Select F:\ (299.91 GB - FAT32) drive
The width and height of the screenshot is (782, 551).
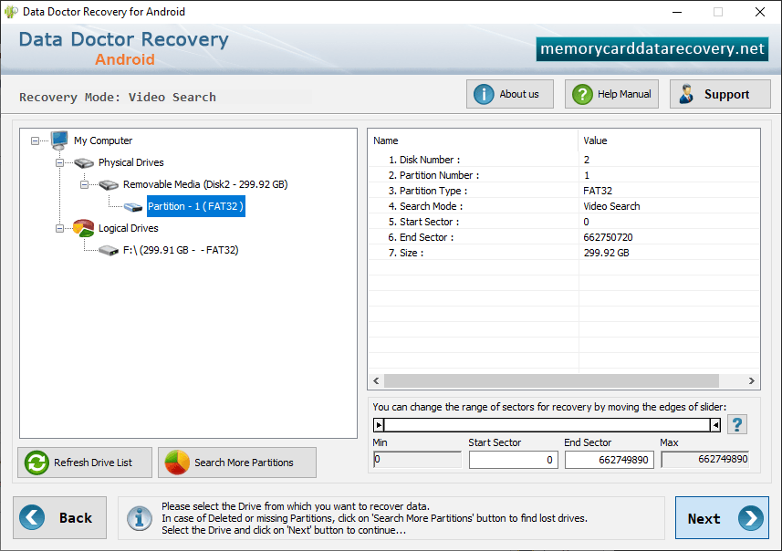tap(181, 250)
